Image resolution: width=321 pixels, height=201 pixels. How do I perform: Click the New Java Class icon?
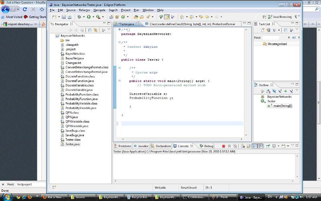point(123,17)
